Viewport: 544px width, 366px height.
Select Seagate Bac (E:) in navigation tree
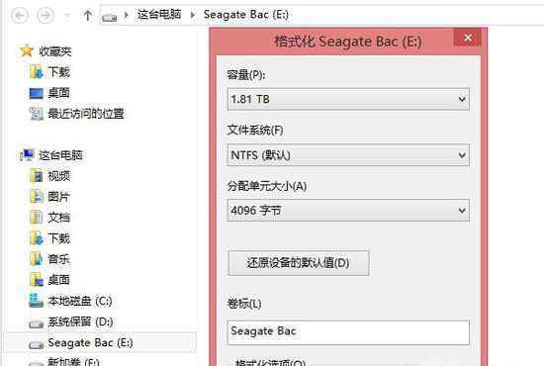coord(80,343)
